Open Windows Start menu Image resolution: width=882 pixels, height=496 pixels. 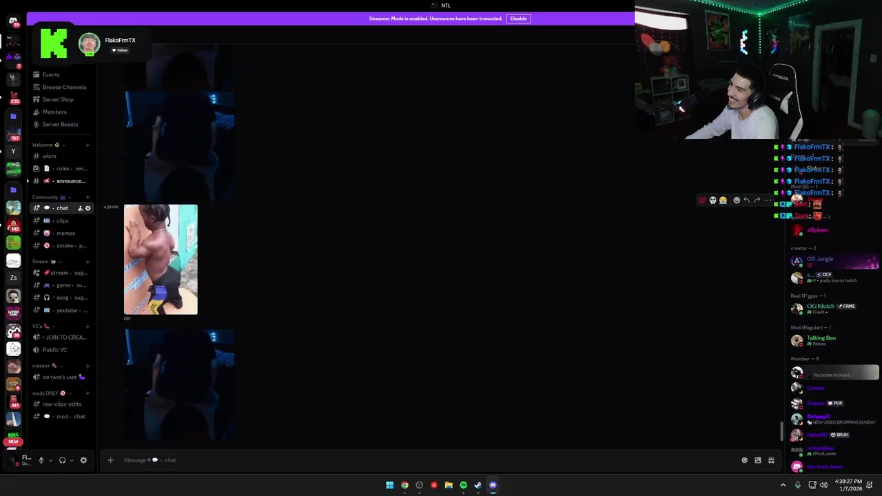[389, 485]
